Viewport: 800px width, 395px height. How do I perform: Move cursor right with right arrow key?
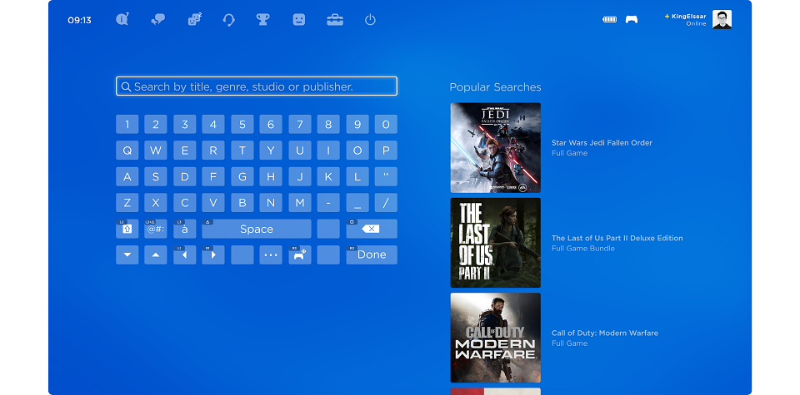pos(213,254)
